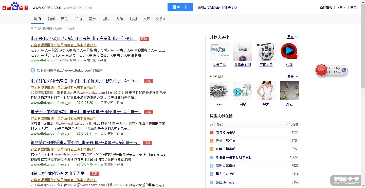
Task: Open result 电子天平的精度确定
Action: 86,112
